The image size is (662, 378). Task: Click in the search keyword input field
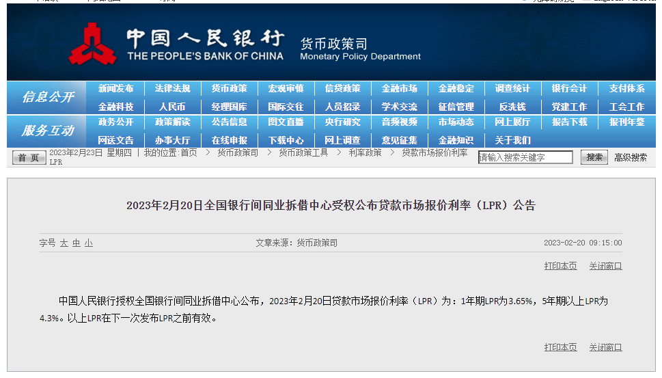pos(525,158)
